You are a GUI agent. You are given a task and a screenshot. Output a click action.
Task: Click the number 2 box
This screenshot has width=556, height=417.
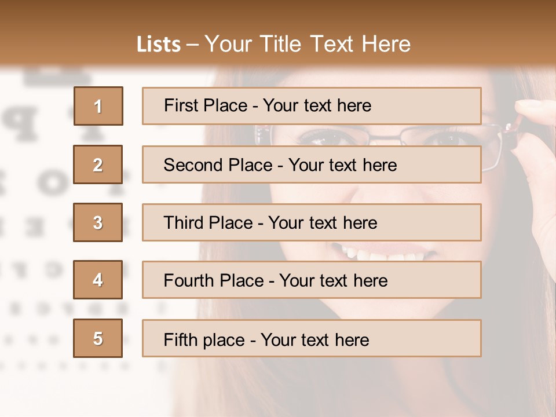pyautogui.click(x=98, y=164)
